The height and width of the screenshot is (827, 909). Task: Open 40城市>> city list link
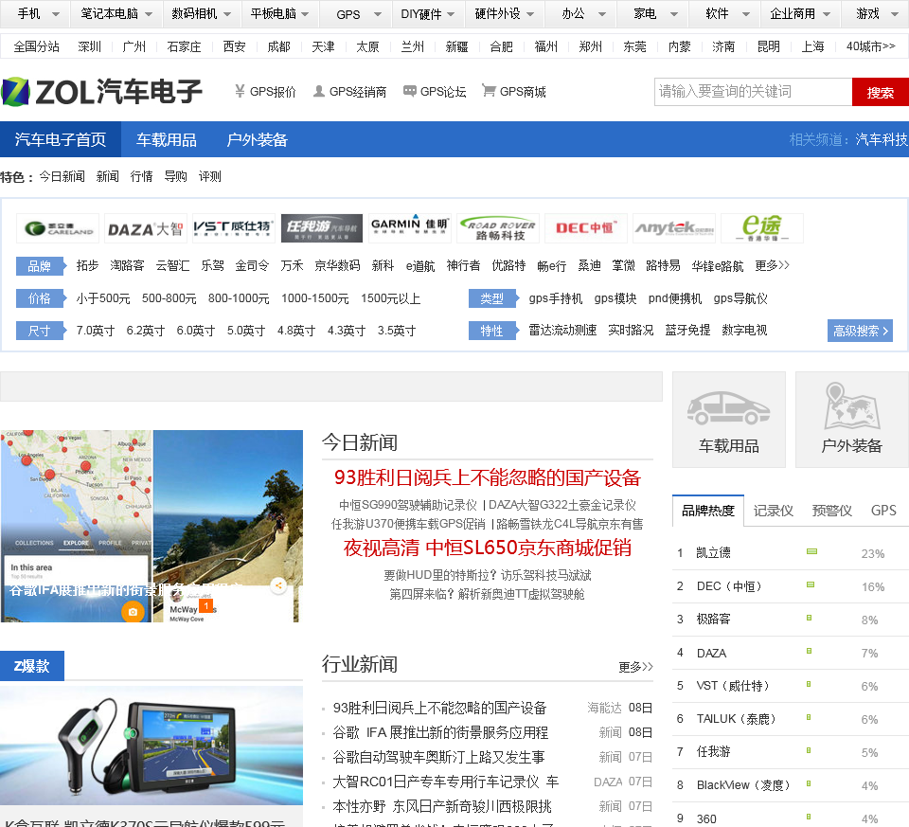tap(871, 46)
